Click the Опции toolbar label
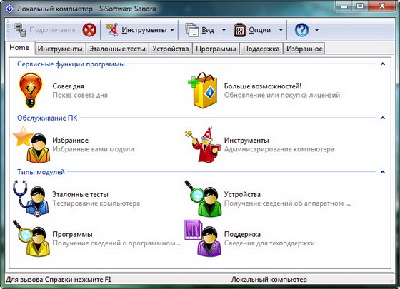Screen dimensions: 400x289 tap(260, 30)
